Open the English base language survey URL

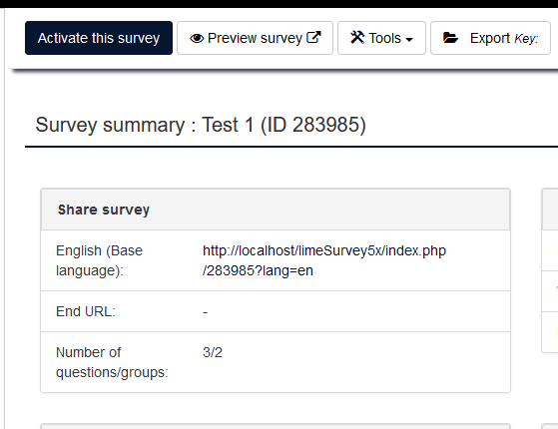(324, 260)
